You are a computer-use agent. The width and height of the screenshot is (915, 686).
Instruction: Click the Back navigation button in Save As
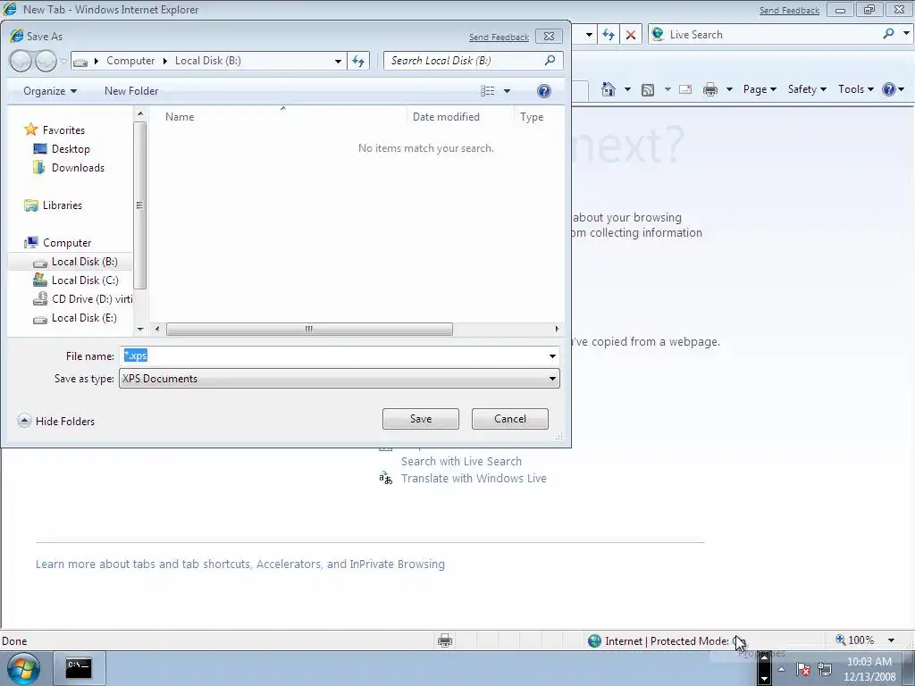coord(21,61)
